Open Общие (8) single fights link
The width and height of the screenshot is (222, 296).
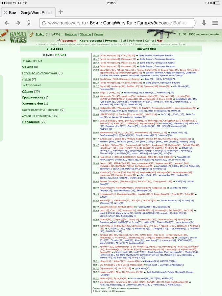pos(28,67)
